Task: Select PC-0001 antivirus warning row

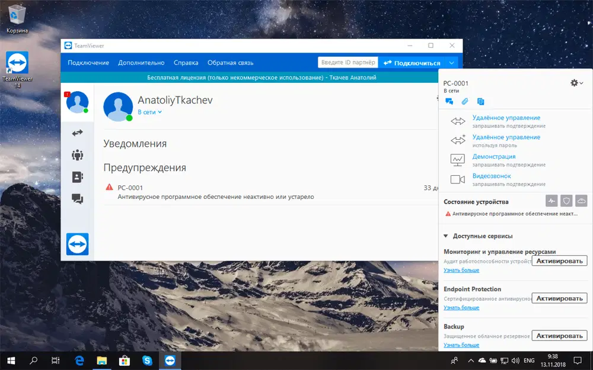Action: point(271,192)
